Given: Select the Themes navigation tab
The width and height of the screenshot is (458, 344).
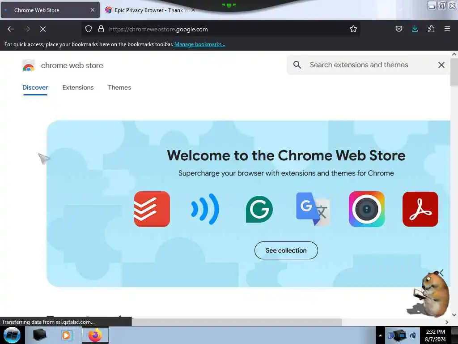Looking at the screenshot, I should click(119, 87).
